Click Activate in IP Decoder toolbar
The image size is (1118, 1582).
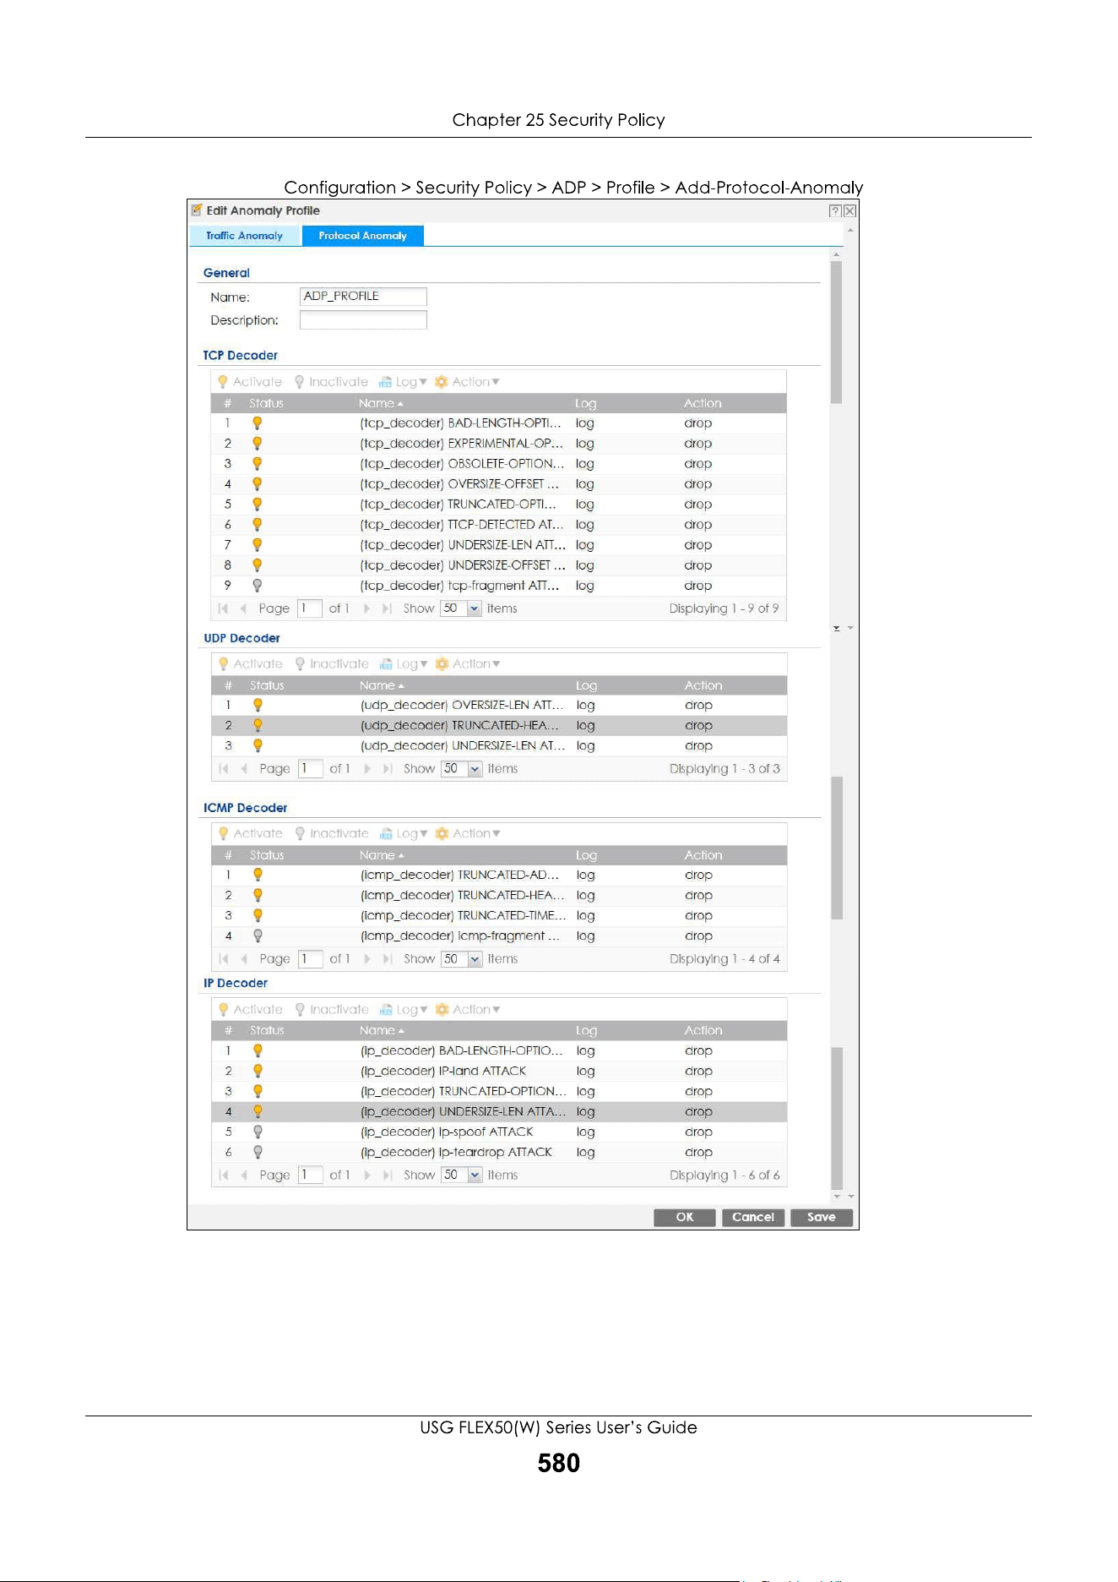point(251,1009)
